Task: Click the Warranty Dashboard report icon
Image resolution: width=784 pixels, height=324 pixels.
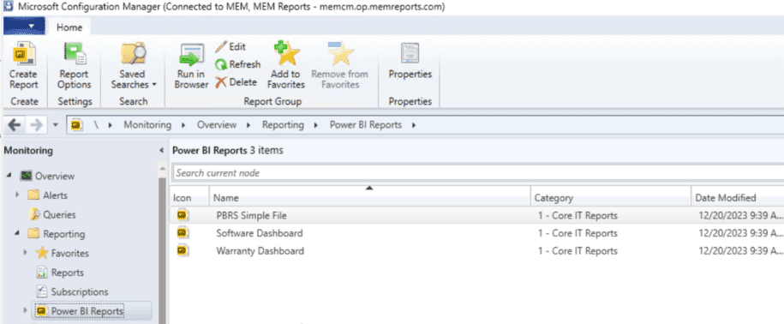Action: (183, 250)
